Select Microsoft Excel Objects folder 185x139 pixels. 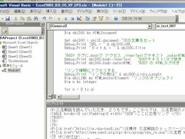pyautogui.click(x=20, y=42)
